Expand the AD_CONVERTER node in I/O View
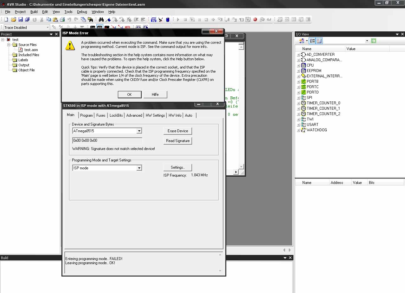 click(x=299, y=55)
